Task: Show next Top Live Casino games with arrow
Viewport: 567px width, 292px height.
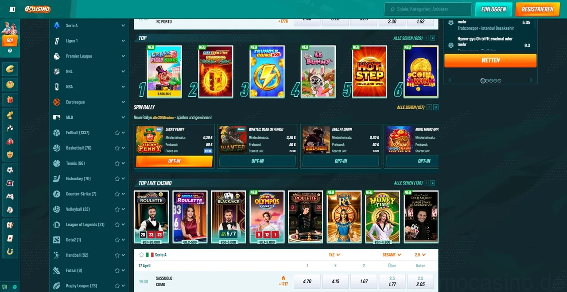Action: click(x=433, y=183)
